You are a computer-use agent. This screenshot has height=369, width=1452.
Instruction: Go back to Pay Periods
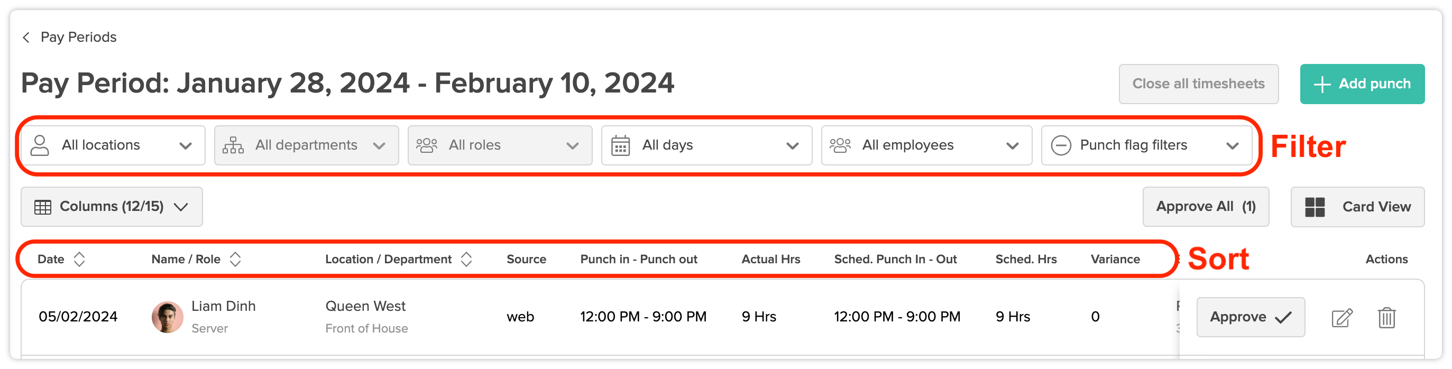tap(78, 37)
